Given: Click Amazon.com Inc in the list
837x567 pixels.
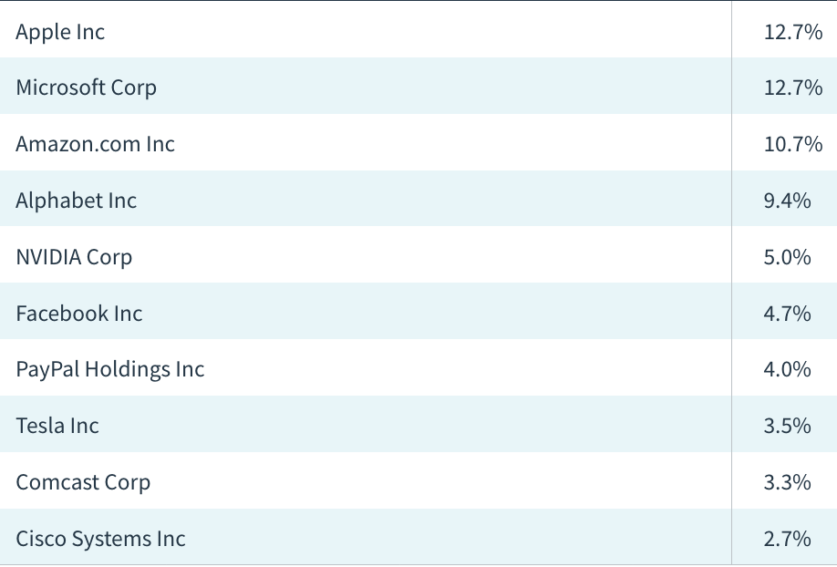Looking at the screenshot, I should click(95, 144).
